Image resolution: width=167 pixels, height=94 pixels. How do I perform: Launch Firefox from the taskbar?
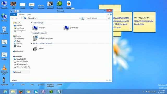[x=21, y=92]
